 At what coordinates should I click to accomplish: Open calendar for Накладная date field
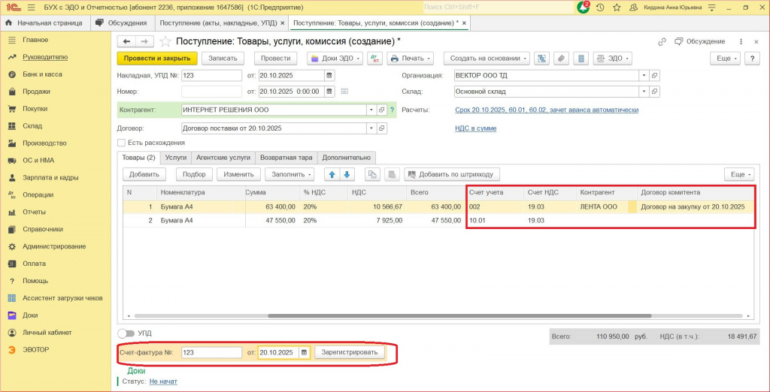click(329, 76)
